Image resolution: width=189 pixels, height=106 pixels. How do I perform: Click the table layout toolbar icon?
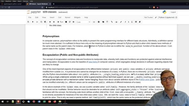(x=107, y=22)
